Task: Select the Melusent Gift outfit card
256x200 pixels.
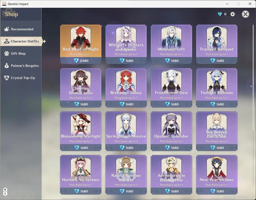Action: (171, 44)
